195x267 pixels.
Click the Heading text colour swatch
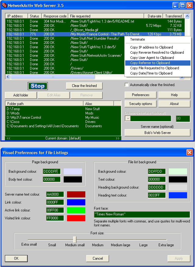coord(178,195)
